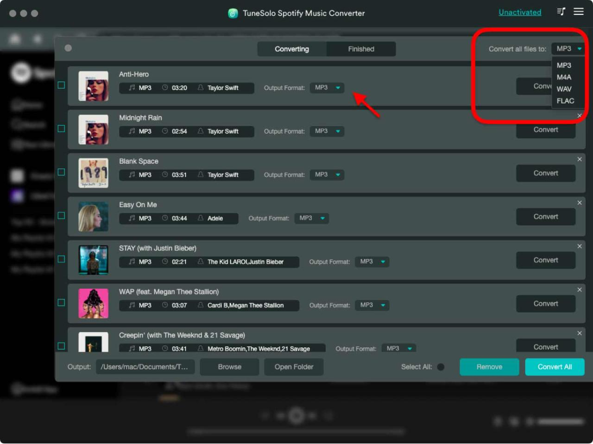Open Output Format dropdown for Easy On Me

point(312,218)
